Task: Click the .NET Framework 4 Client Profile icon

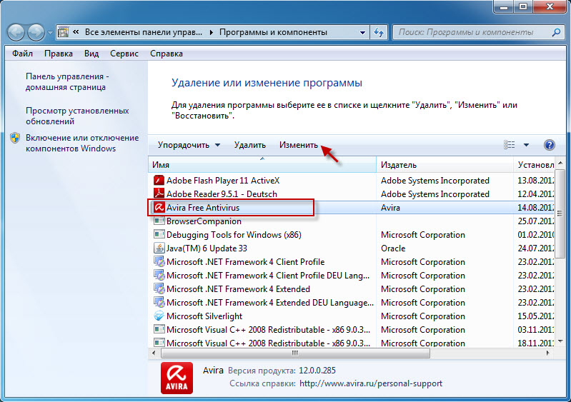Action: tap(159, 261)
